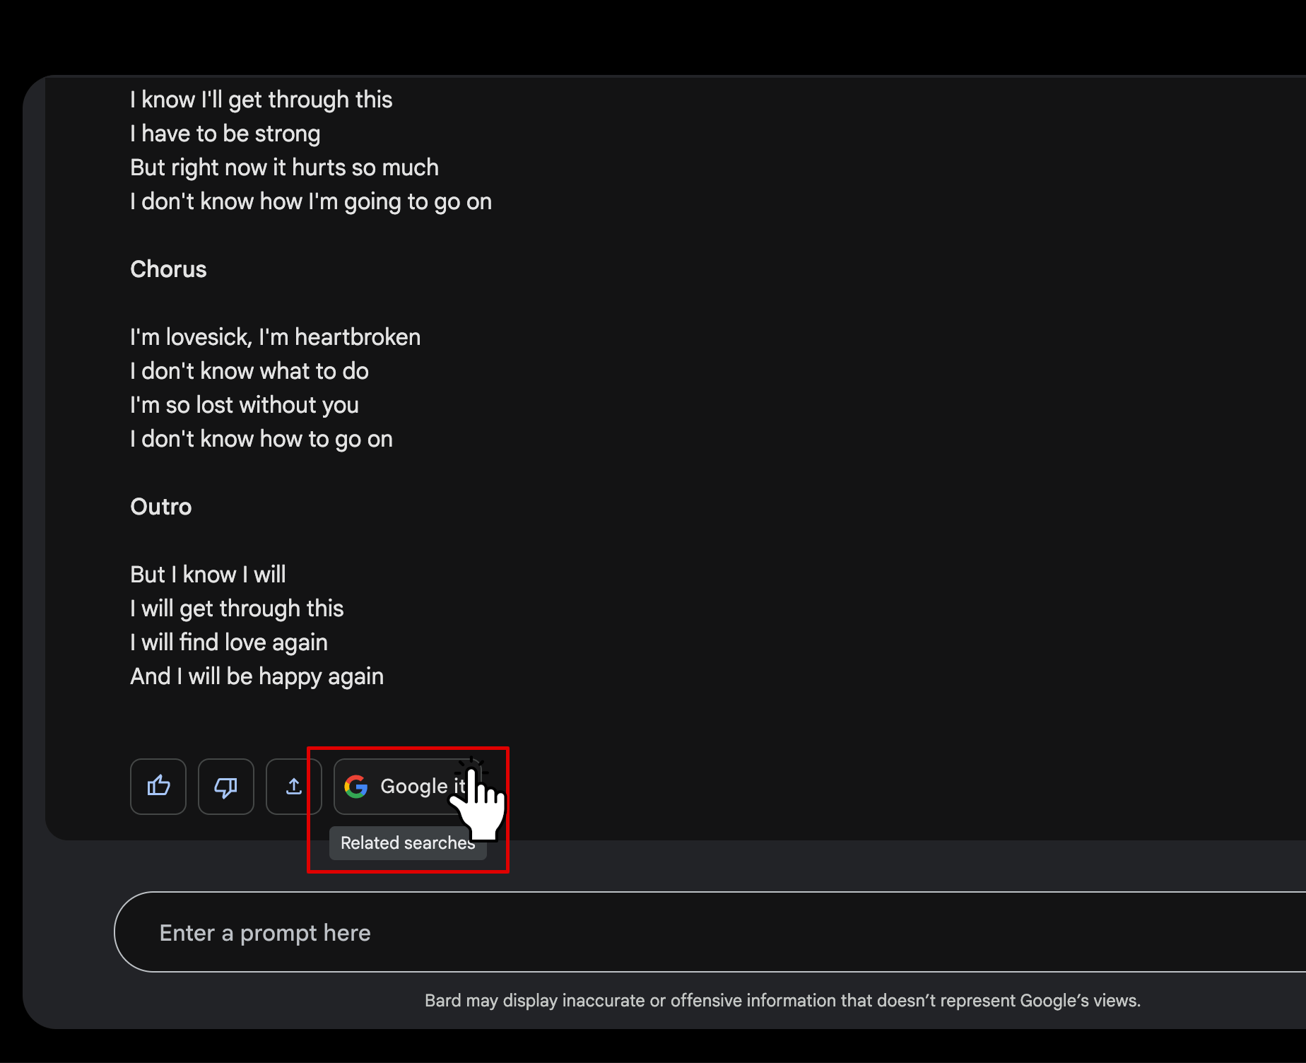Click the line I know I'll get through this

click(261, 100)
